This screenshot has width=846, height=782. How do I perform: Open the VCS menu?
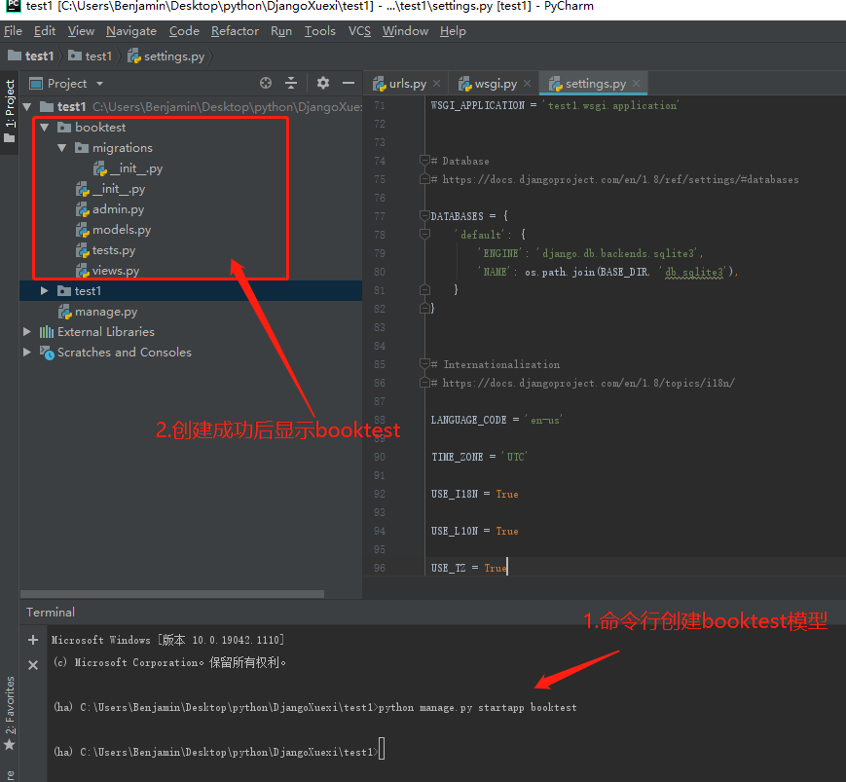(359, 30)
